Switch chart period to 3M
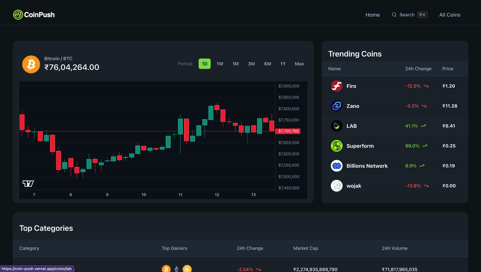The image size is (481, 272). 251,64
